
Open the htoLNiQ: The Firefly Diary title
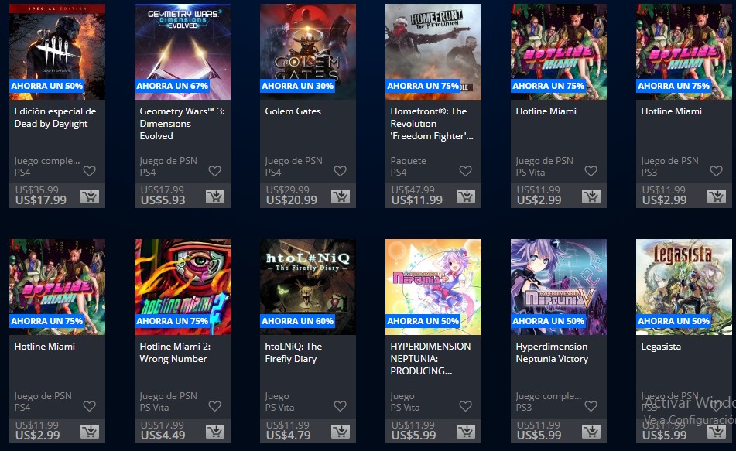[293, 353]
